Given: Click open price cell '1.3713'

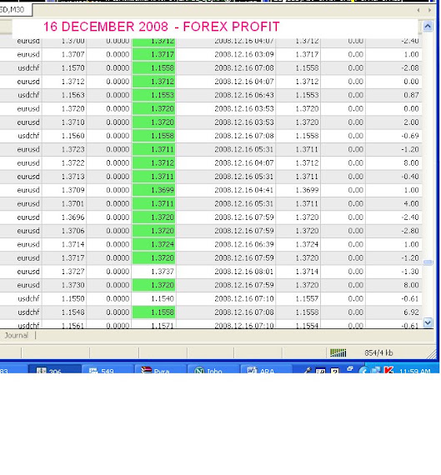Looking at the screenshot, I should click(73, 177).
